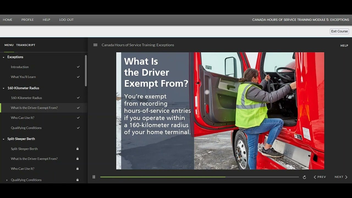Click lock icon next to Who Can Use It?
Screen dimensions: 352x198
(78, 169)
